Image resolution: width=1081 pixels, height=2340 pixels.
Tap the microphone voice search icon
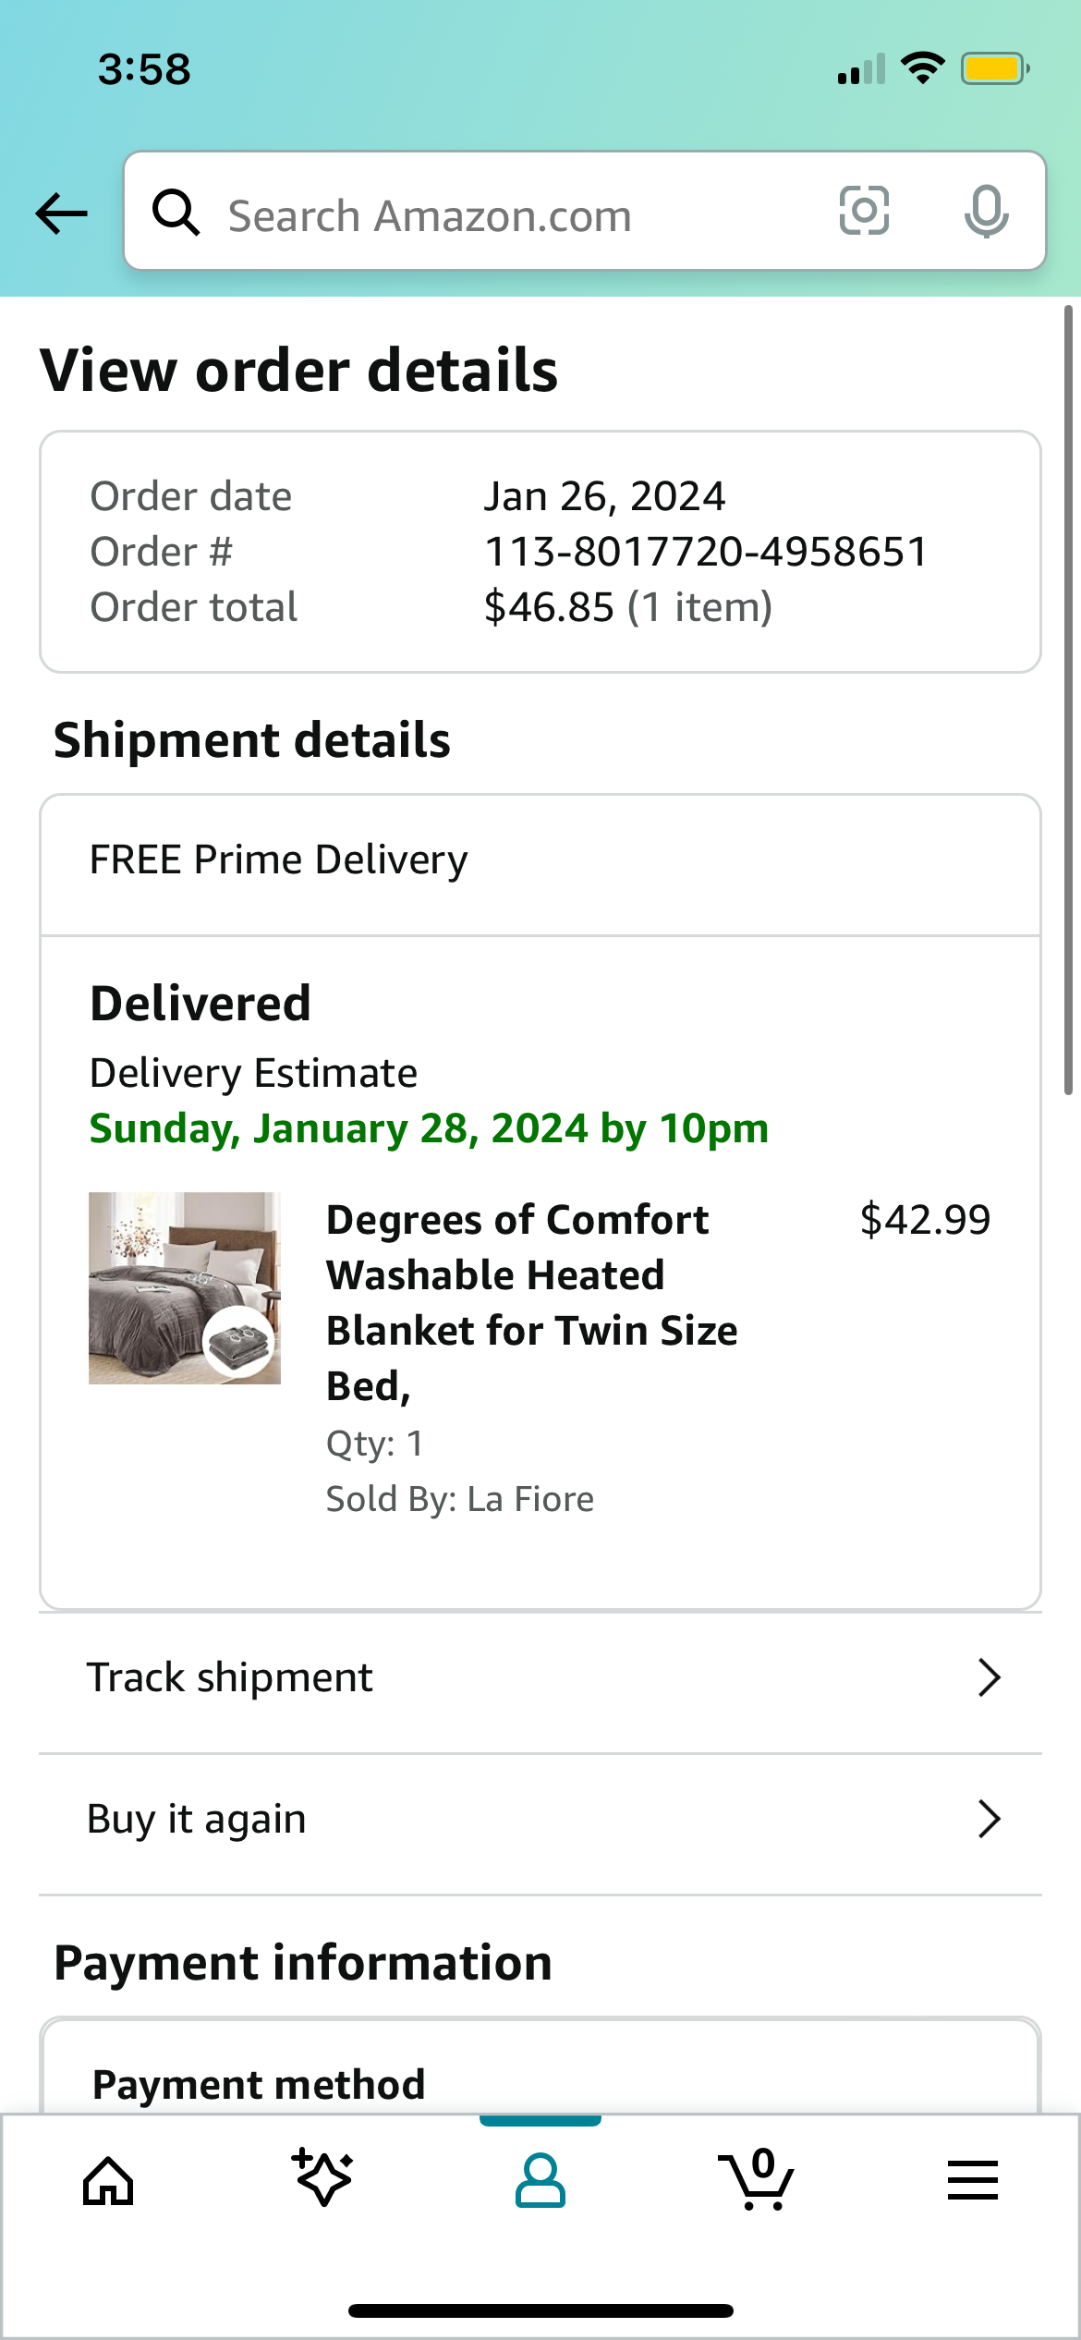[986, 212]
